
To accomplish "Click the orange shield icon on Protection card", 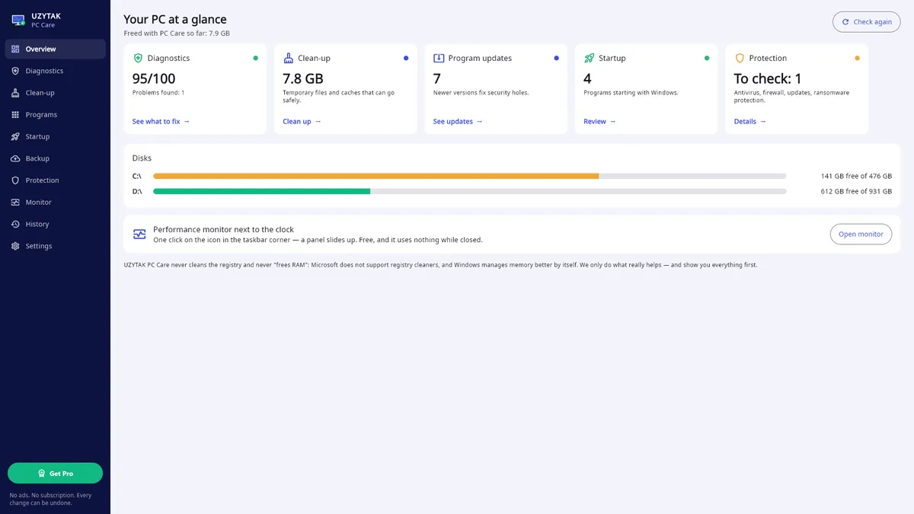I will (740, 58).
